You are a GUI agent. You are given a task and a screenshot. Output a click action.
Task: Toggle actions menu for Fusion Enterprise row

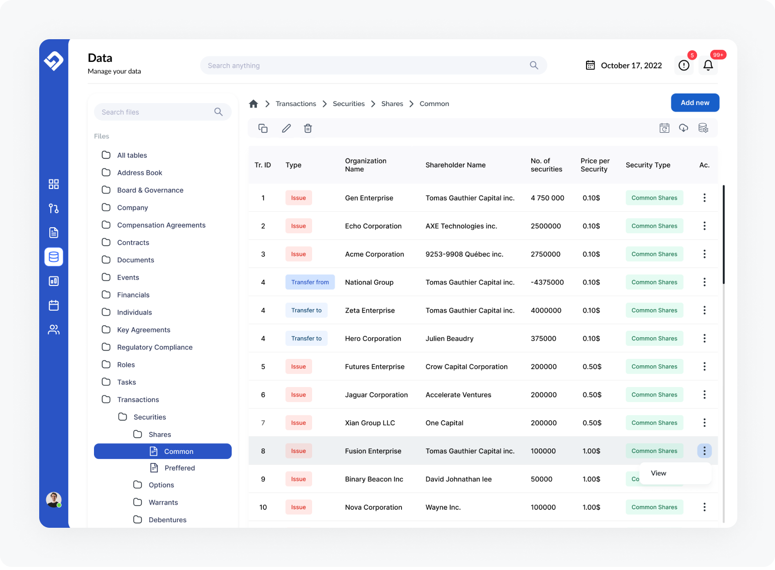pyautogui.click(x=705, y=451)
